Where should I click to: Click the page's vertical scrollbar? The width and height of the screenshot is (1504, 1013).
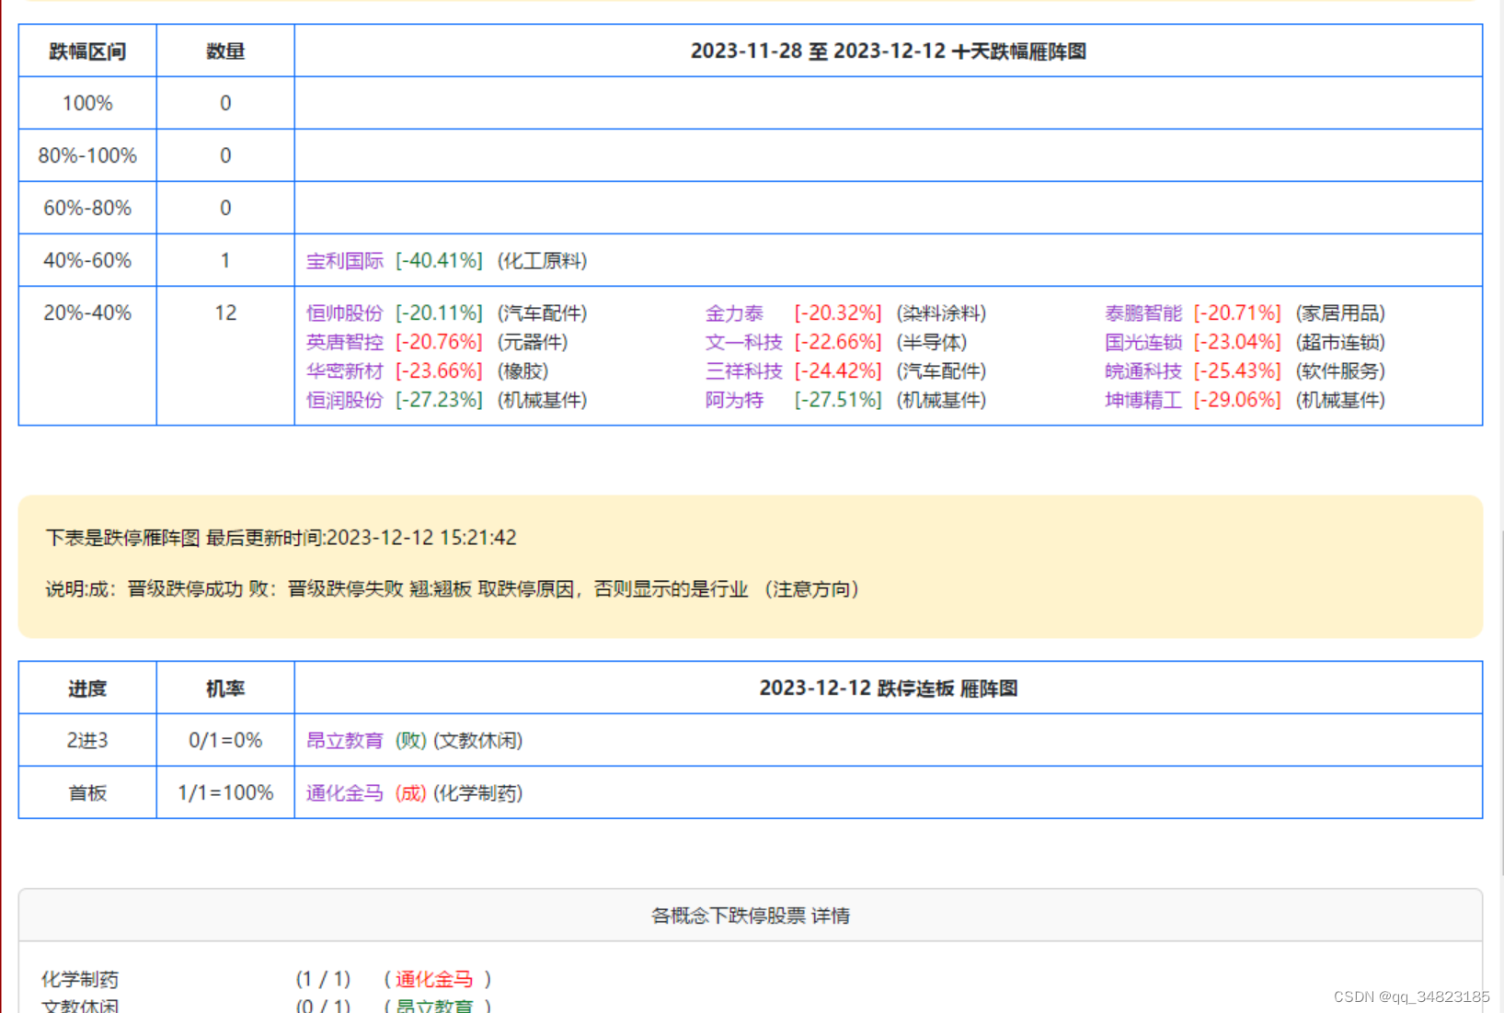[x=1500, y=703]
